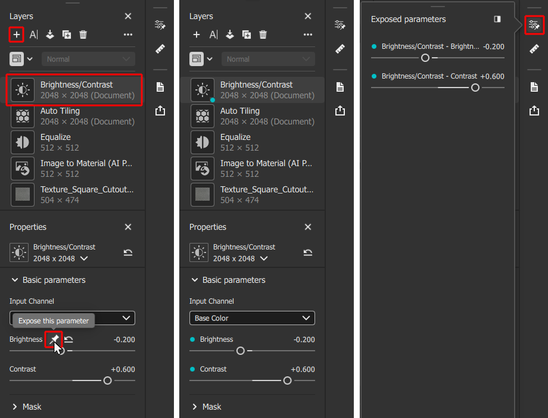The width and height of the screenshot is (548, 418).
Task: Click trash icon in the leftmost Layers toolbar
Action: click(x=83, y=35)
